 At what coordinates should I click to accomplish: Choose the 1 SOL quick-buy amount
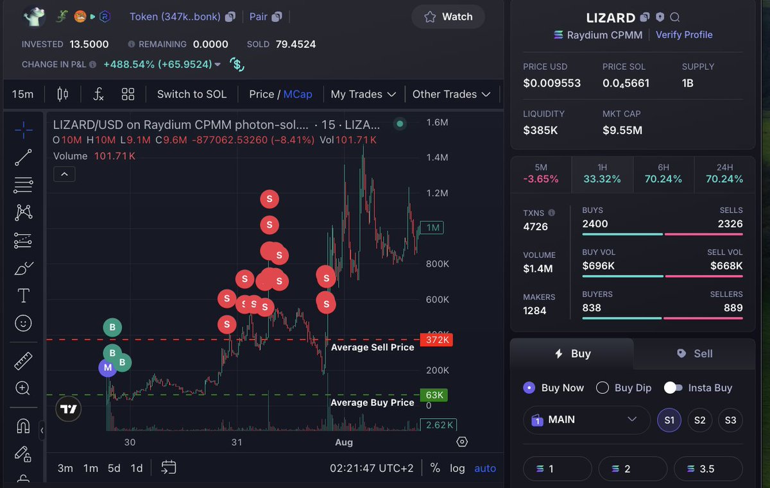pos(557,469)
